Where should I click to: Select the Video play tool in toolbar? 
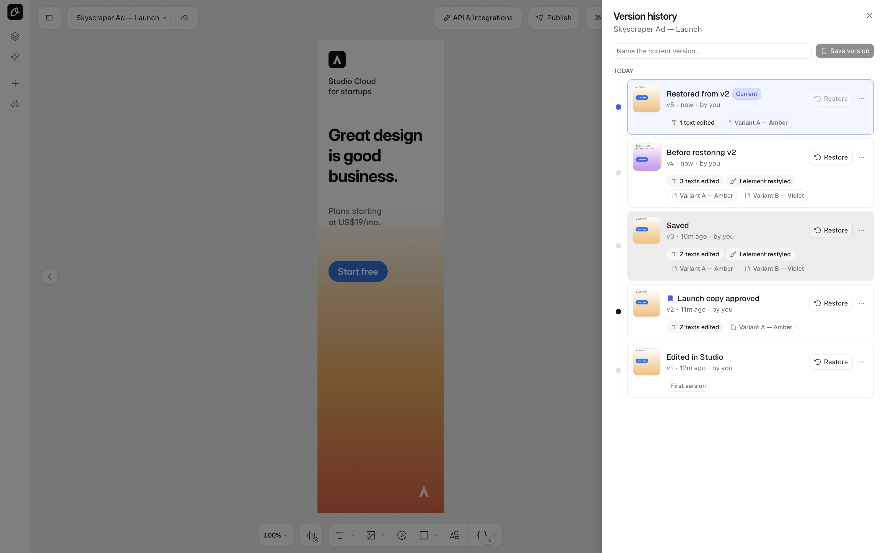coord(402,536)
